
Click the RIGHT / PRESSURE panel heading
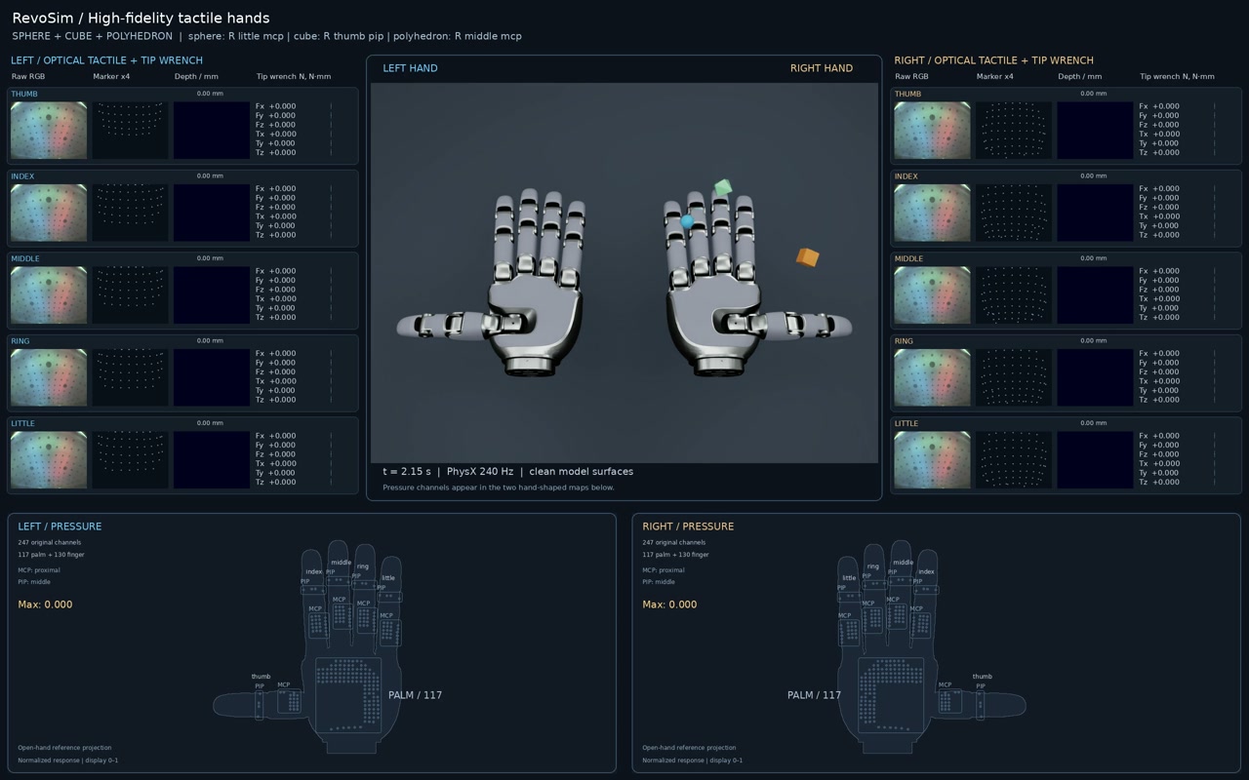tap(688, 526)
